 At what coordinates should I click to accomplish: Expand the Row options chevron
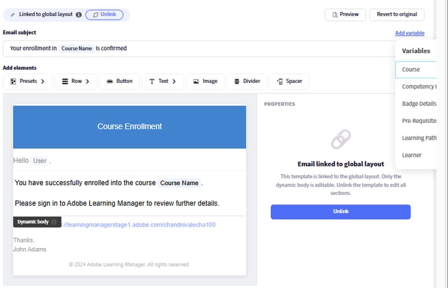pyautogui.click(x=87, y=81)
